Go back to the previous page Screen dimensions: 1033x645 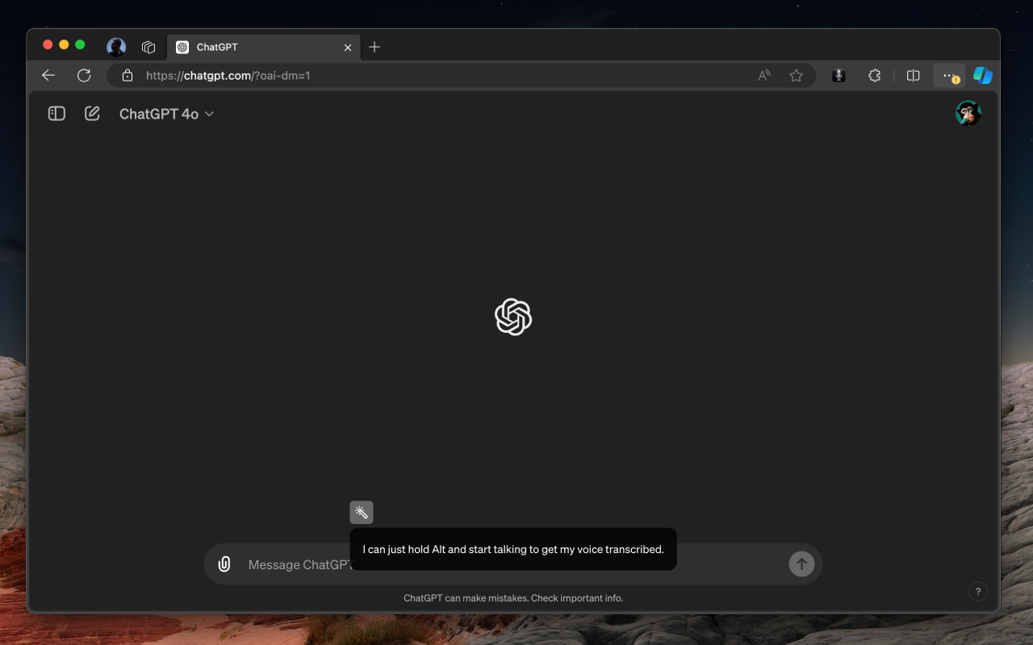tap(48, 75)
